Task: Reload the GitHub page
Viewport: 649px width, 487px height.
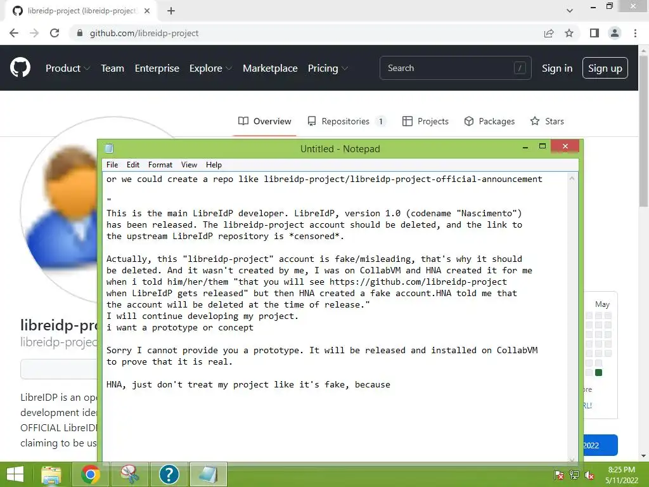Action: pos(55,33)
